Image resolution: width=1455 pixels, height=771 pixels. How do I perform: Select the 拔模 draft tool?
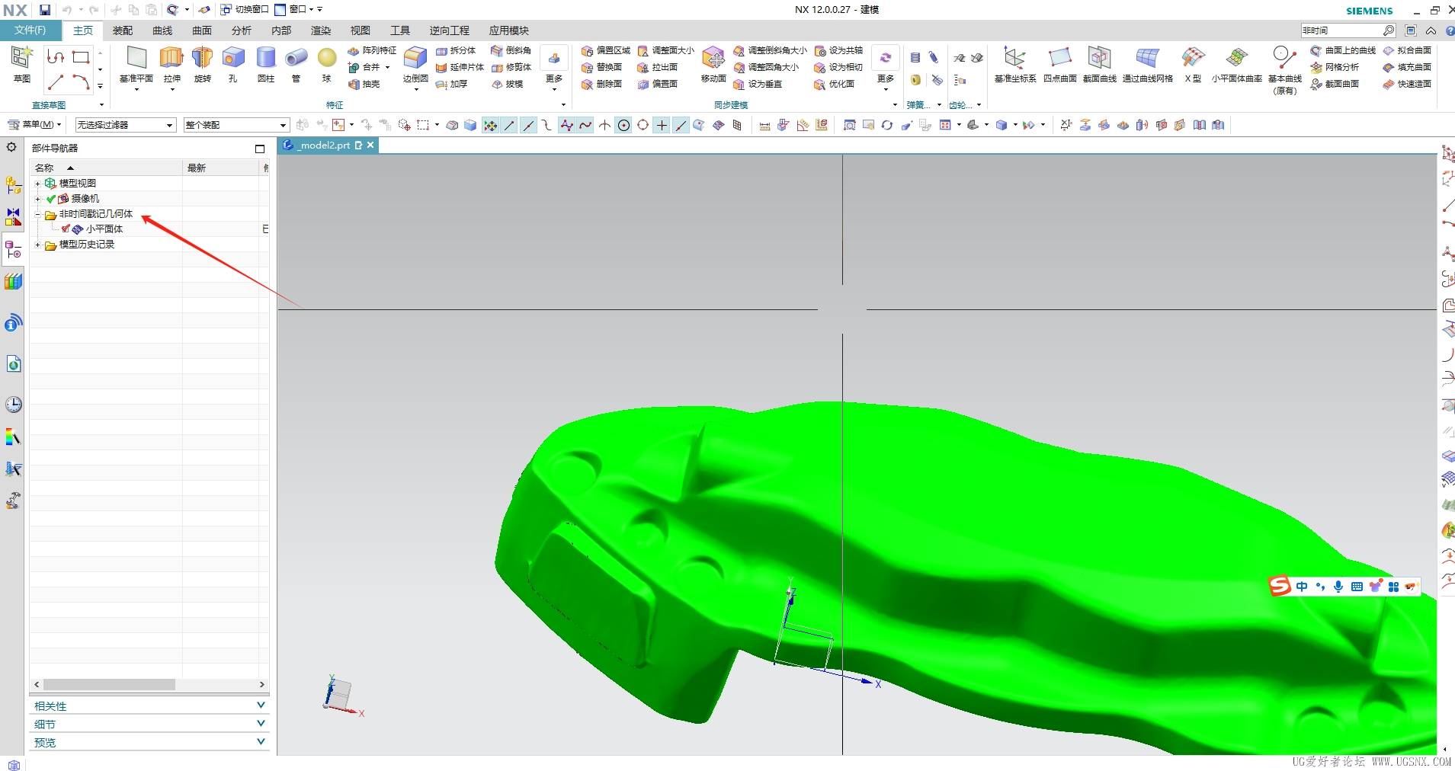pos(508,84)
